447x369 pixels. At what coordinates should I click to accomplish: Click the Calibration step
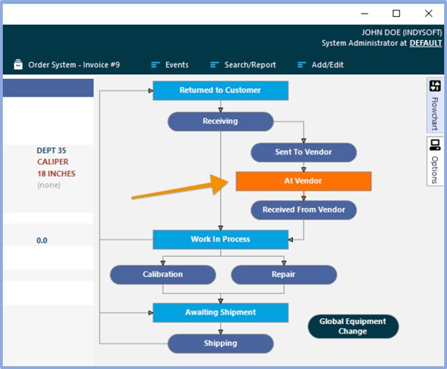(x=163, y=274)
